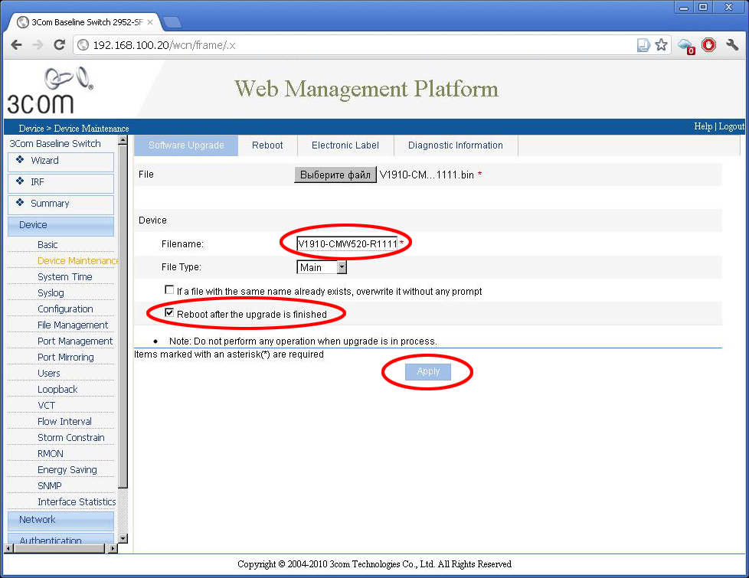
Task: Open Port Management in the sidebar
Action: click(x=76, y=341)
